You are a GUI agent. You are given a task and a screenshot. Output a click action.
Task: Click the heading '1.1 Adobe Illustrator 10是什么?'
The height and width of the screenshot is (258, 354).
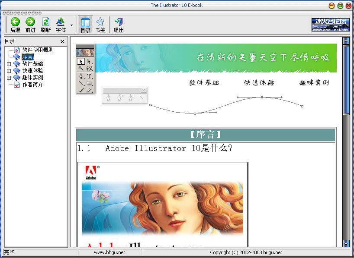(x=155, y=148)
